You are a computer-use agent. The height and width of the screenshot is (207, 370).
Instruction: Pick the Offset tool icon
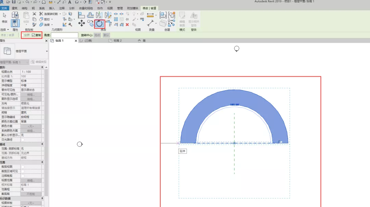pos(90,15)
